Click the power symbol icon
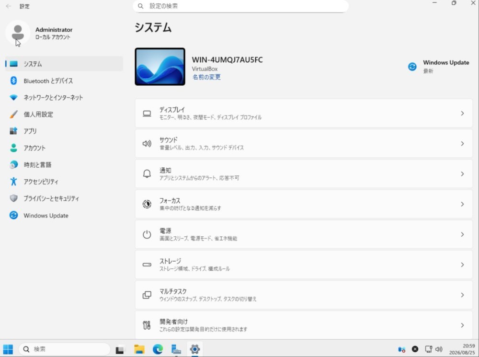This screenshot has height=357, width=479. (x=147, y=234)
